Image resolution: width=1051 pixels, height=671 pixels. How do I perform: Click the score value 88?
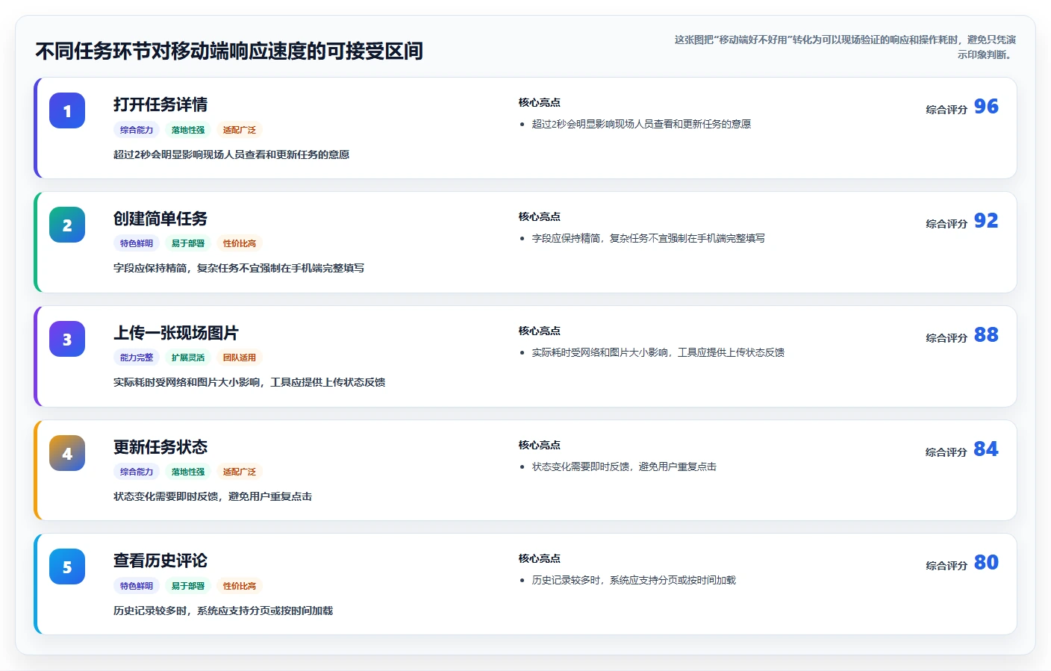pyautogui.click(x=986, y=335)
